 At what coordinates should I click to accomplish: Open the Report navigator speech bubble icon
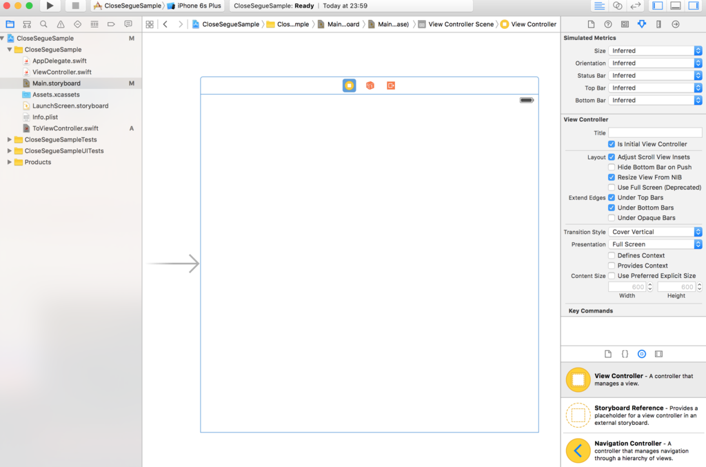click(128, 24)
